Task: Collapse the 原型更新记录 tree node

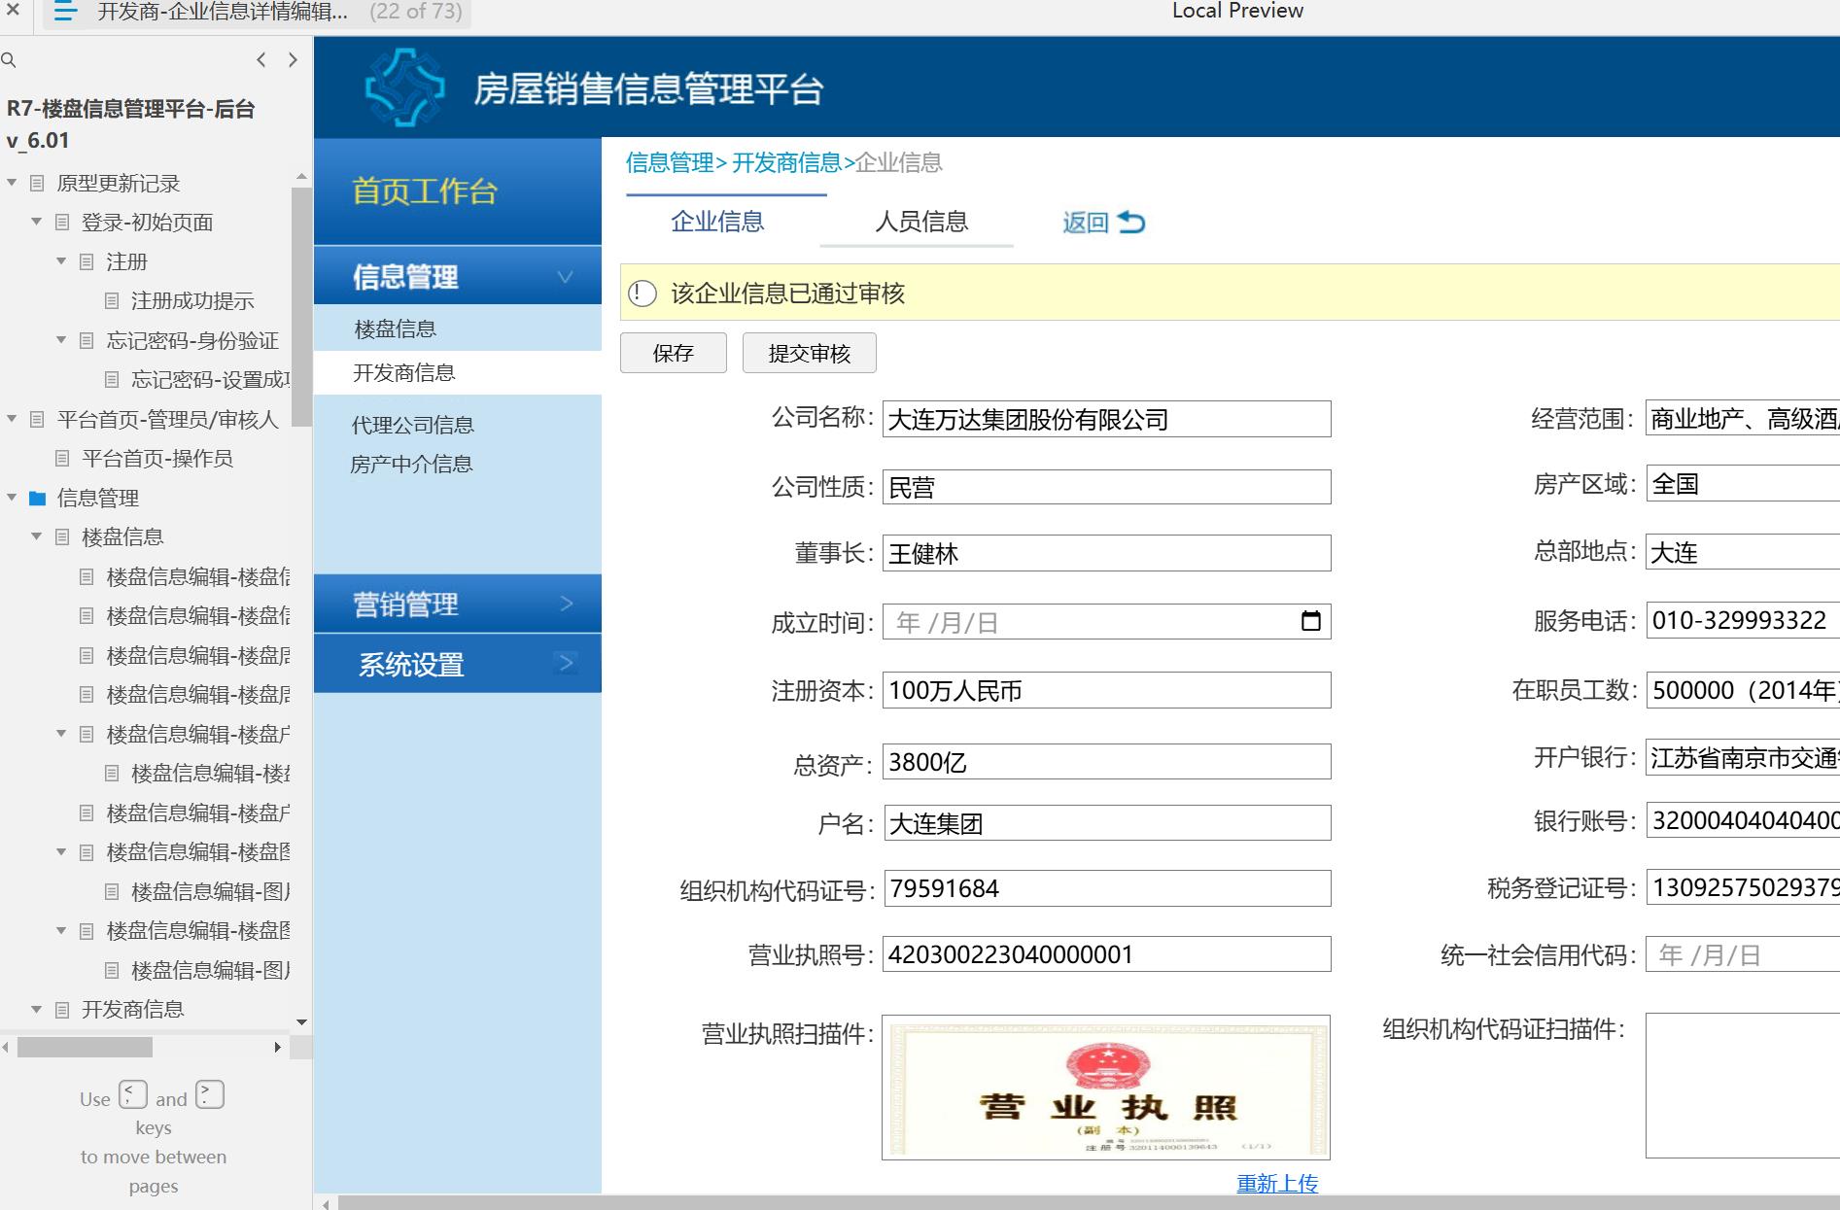Action: [x=12, y=183]
